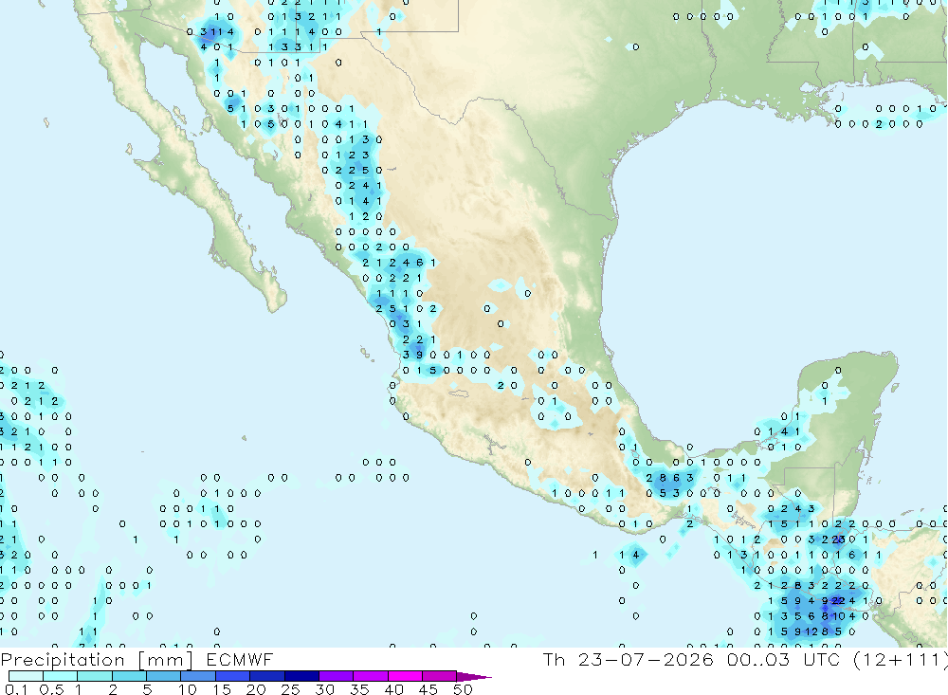Screen dimensions: 948x695
Task: Click legend label '35'
Action: tap(359, 689)
